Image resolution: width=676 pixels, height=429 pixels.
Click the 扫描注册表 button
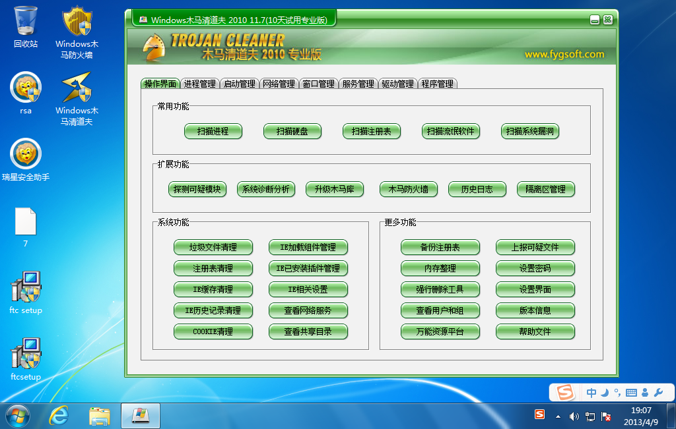pos(372,131)
